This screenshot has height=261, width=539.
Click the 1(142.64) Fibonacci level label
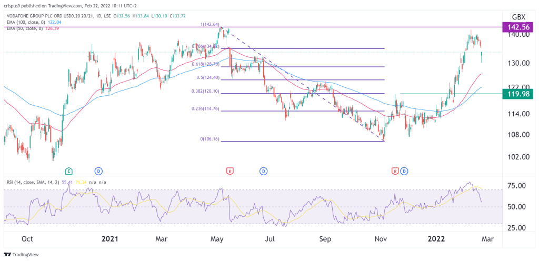pos(209,24)
